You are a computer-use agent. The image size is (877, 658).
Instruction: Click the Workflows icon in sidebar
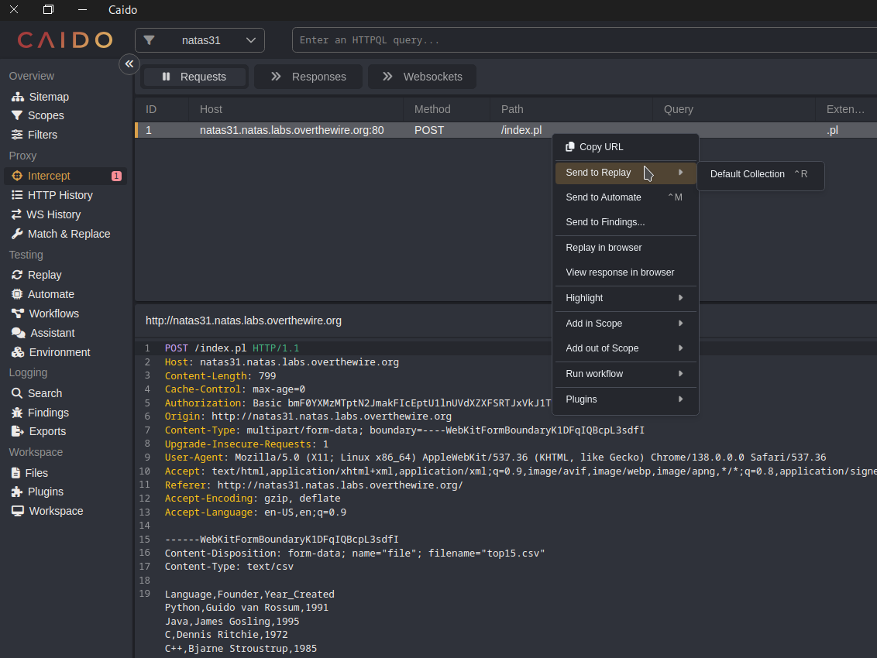pyautogui.click(x=17, y=314)
